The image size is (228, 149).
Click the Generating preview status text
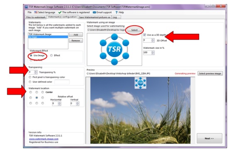pyautogui.click(x=185, y=73)
